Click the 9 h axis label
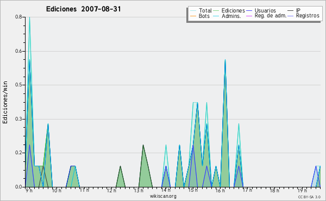 [29, 190]
